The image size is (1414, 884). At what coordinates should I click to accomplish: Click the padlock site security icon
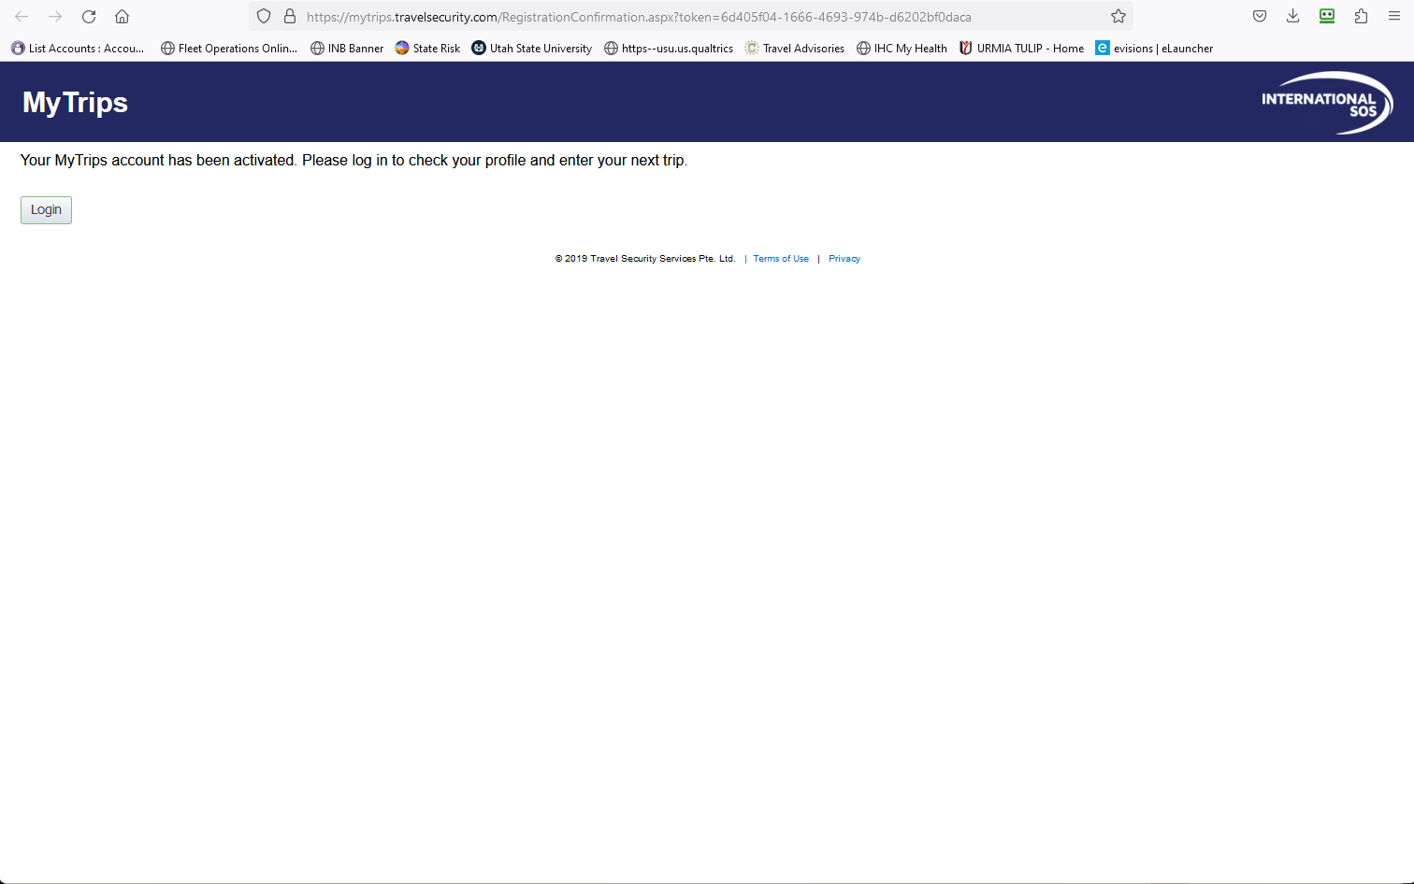click(290, 17)
